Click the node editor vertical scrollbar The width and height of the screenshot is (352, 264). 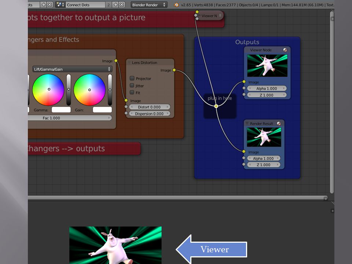point(332,102)
